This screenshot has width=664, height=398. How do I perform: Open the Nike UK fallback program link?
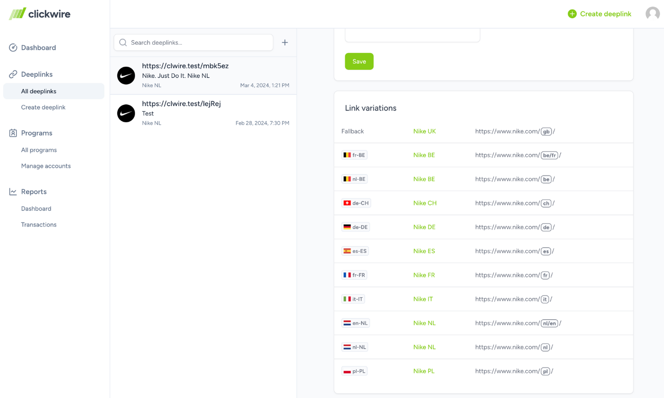(x=425, y=131)
